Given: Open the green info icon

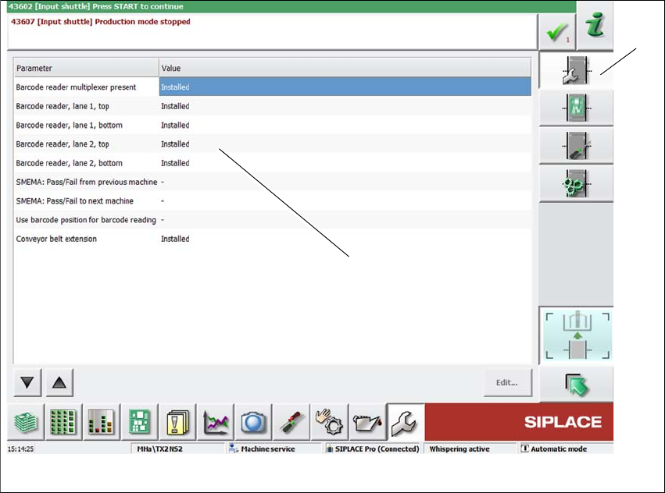Looking at the screenshot, I should 595,25.
